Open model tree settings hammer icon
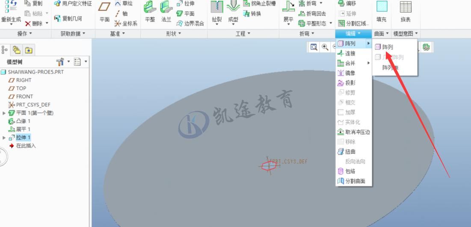471x227 pixels. [x=60, y=62]
